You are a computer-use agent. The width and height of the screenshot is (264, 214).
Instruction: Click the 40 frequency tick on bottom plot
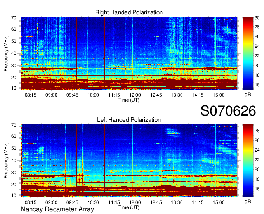(14, 160)
